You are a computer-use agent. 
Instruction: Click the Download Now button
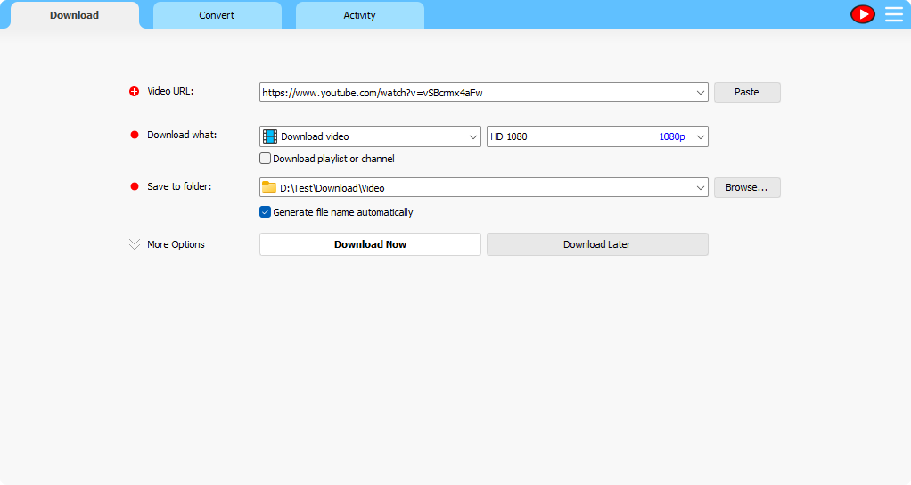coord(370,244)
